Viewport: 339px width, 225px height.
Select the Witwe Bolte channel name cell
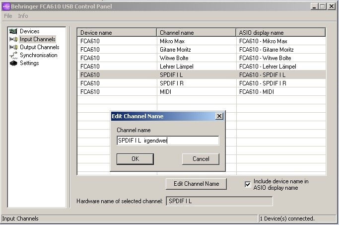197,58
